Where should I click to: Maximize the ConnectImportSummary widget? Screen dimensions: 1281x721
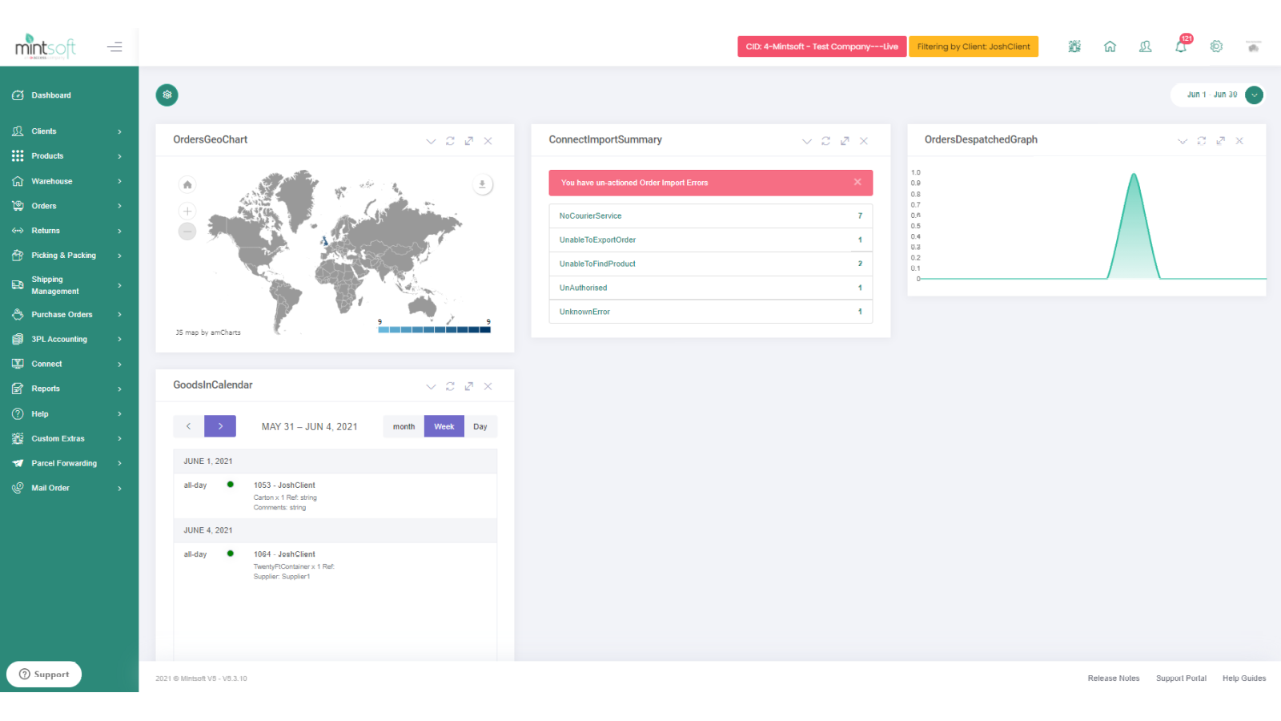point(845,141)
